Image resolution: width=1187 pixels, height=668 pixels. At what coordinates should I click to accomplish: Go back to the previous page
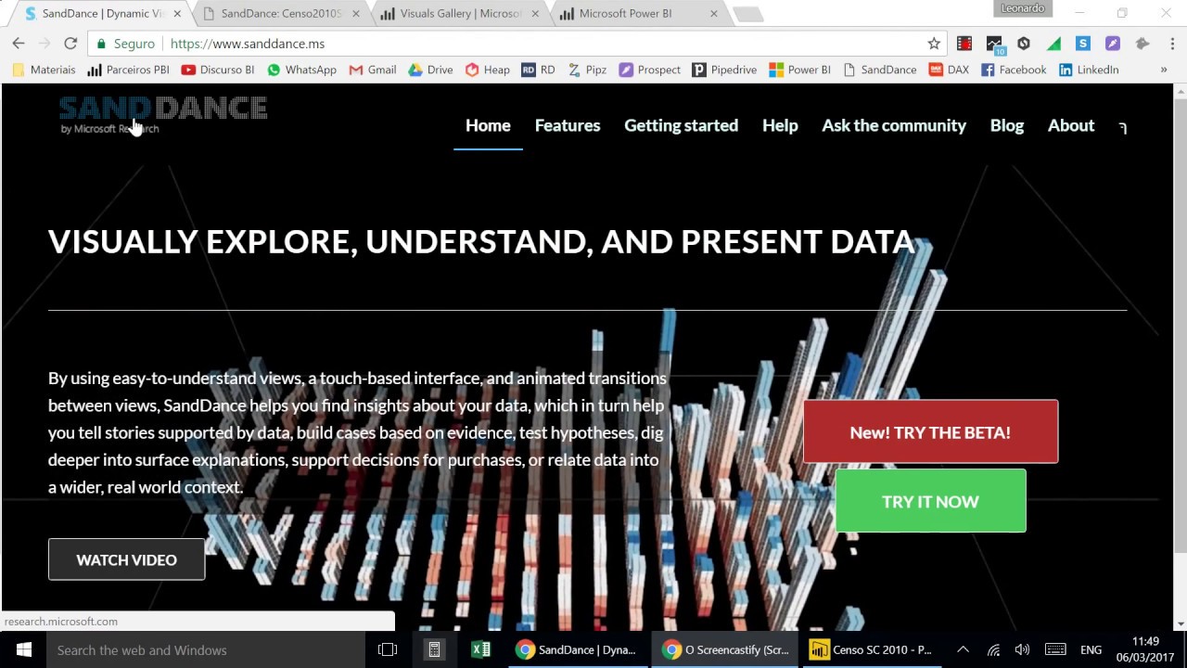[x=19, y=44]
